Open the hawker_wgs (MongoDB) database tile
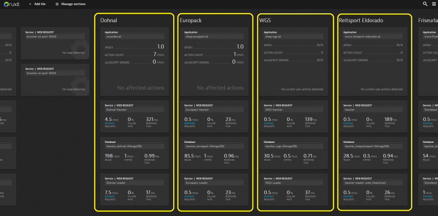Viewport: 438px width, 216px height. pyautogui.click(x=293, y=153)
